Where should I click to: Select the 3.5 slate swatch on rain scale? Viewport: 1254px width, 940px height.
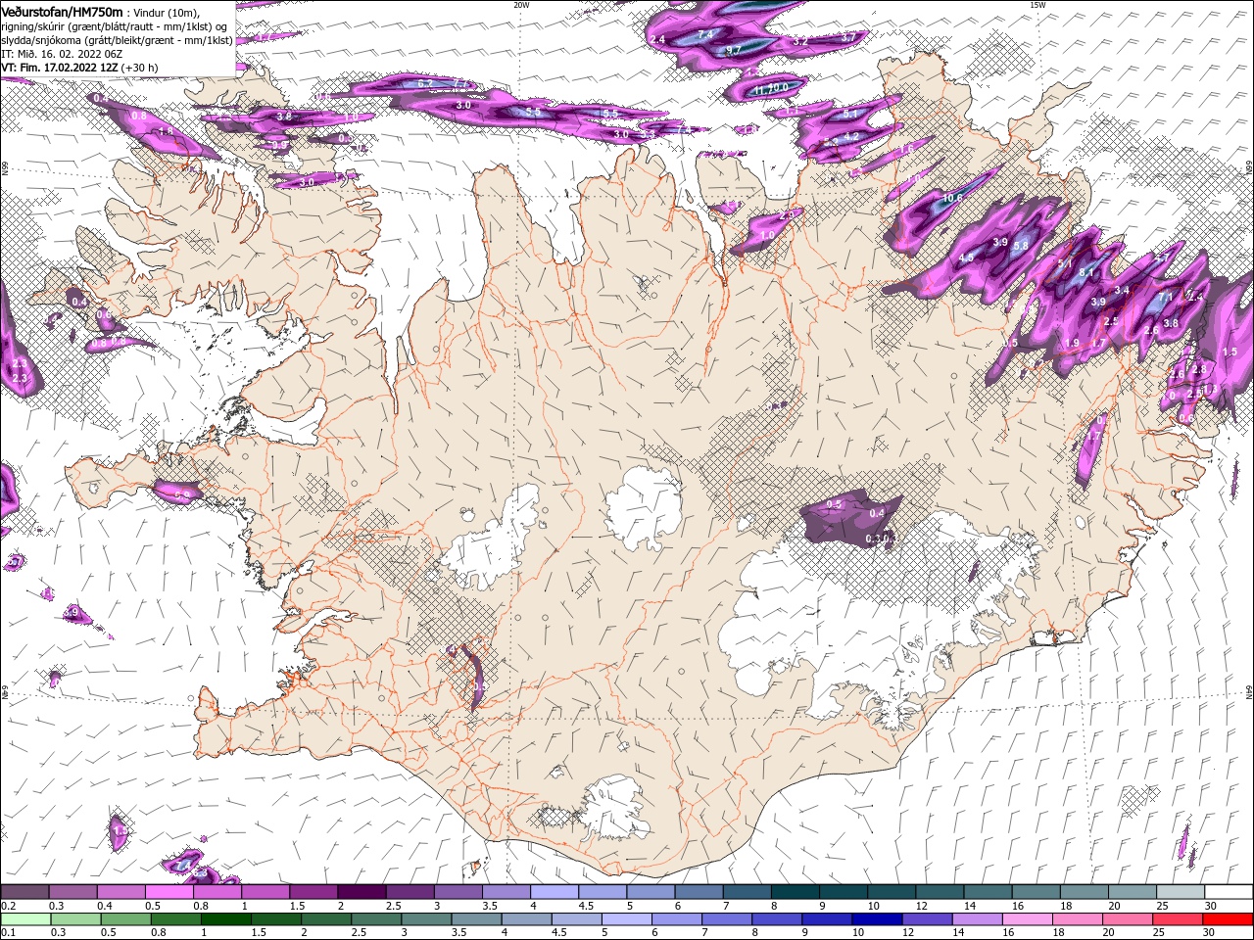pyautogui.click(x=475, y=919)
